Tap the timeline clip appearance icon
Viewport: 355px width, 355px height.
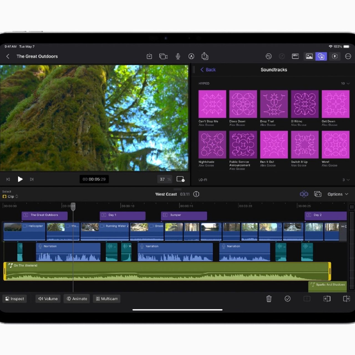318,194
